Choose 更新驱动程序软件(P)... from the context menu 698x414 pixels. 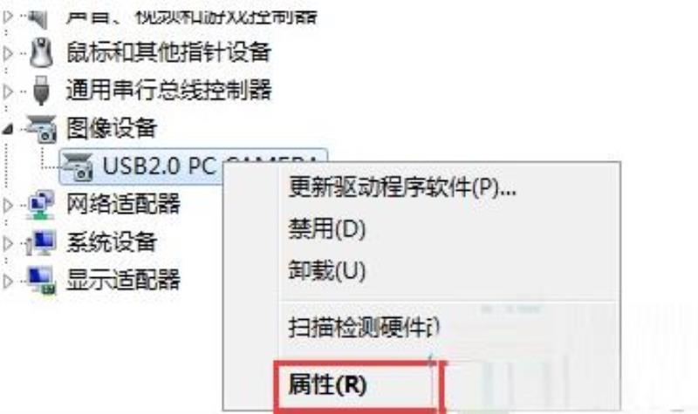tap(402, 187)
